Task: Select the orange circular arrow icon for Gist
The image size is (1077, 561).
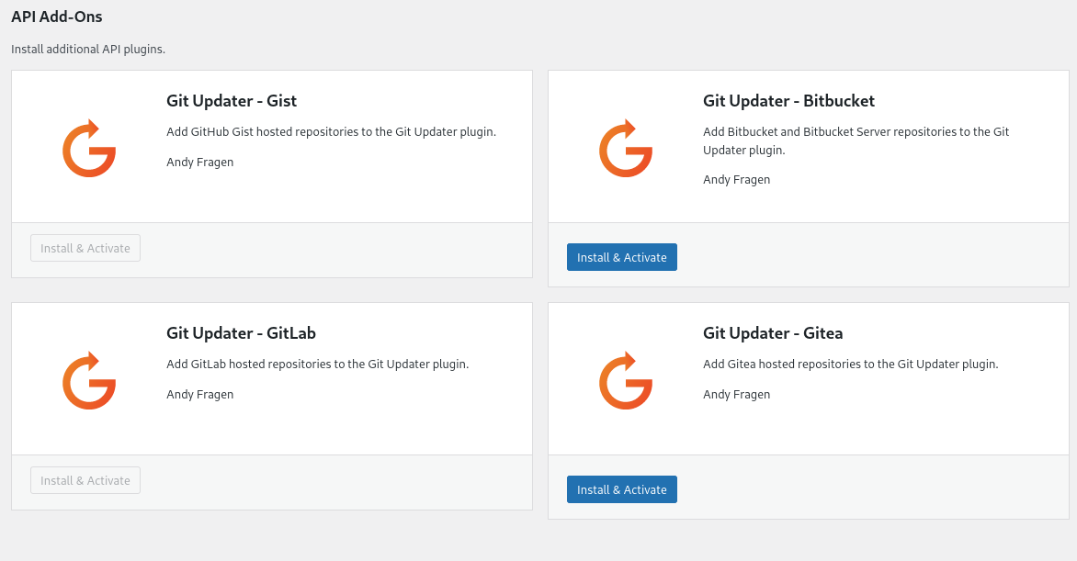Action: coord(88,147)
